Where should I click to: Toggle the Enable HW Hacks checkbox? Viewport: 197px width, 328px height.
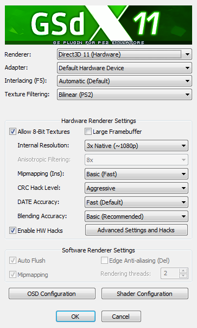click(x=12, y=231)
